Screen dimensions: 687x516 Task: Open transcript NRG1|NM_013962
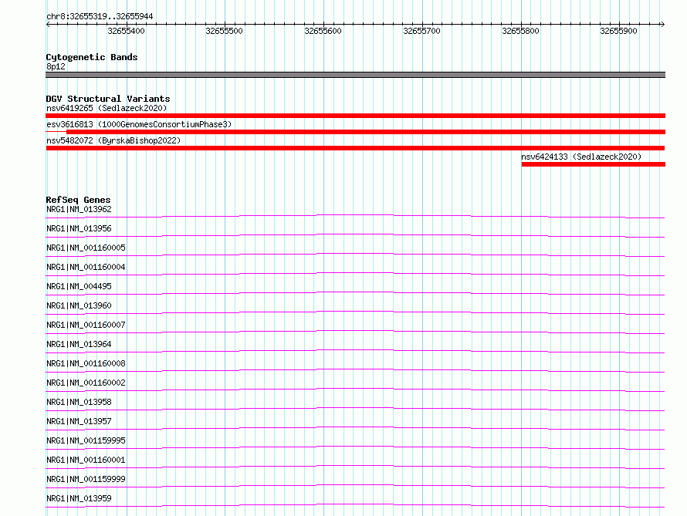pos(79,209)
